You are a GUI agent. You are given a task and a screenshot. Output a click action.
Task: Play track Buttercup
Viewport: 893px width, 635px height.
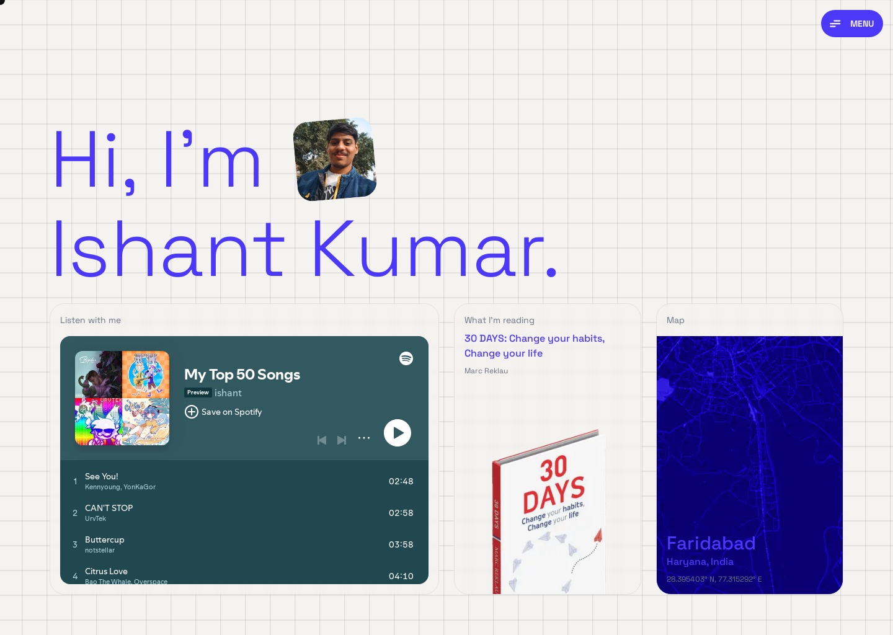point(244,544)
